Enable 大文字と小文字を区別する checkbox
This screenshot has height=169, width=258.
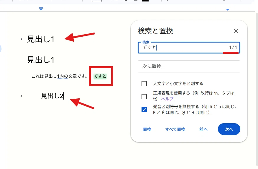click(144, 84)
